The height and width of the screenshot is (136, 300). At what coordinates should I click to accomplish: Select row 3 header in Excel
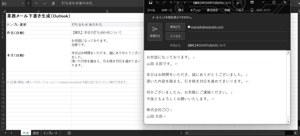[3, 25]
